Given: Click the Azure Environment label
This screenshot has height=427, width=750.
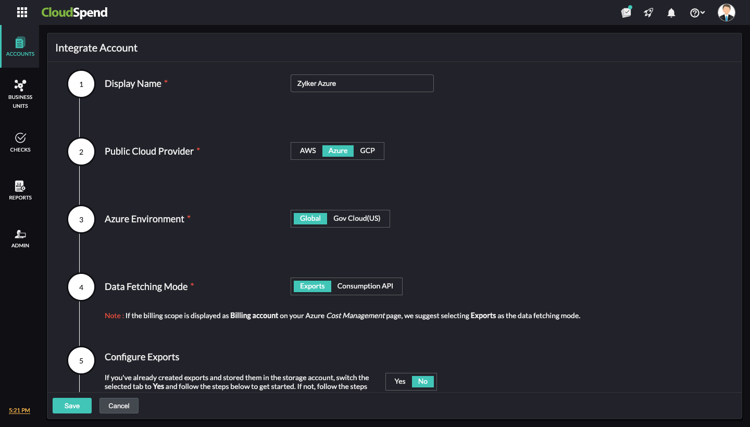Looking at the screenshot, I should pos(144,219).
